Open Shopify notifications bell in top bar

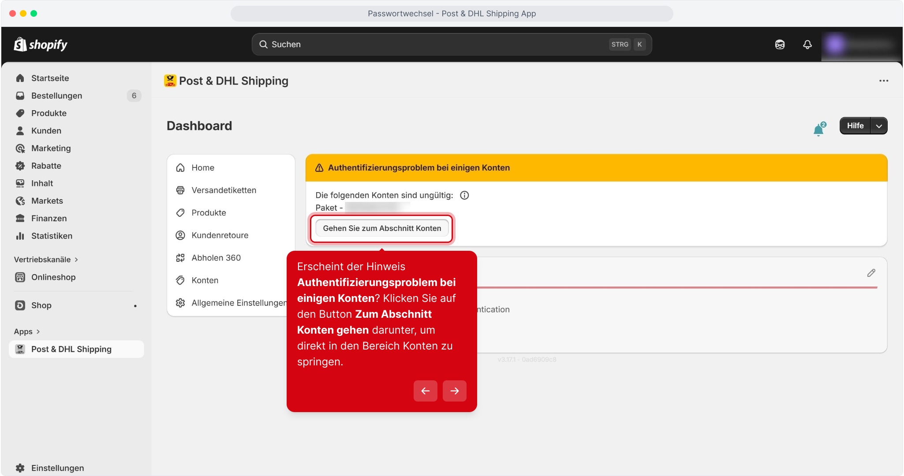tap(807, 45)
